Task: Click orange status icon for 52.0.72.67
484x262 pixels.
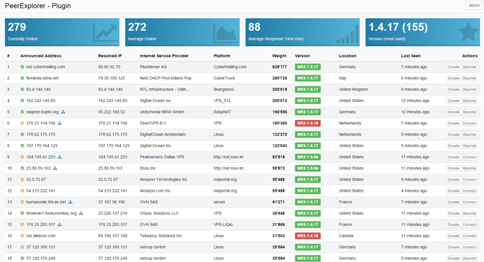Action: (22, 179)
